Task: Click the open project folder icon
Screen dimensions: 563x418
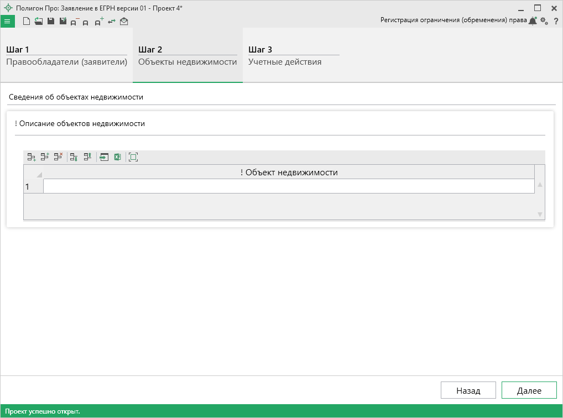Action: pyautogui.click(x=38, y=21)
